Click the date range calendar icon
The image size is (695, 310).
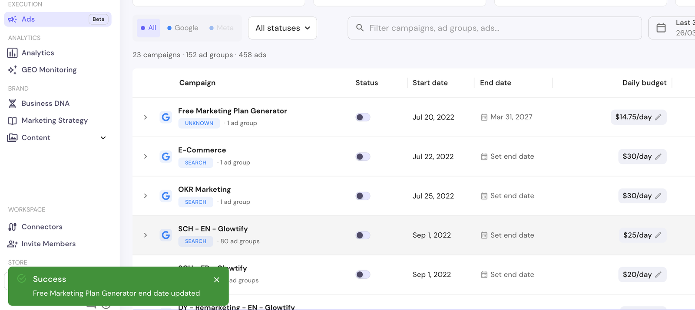tap(661, 28)
